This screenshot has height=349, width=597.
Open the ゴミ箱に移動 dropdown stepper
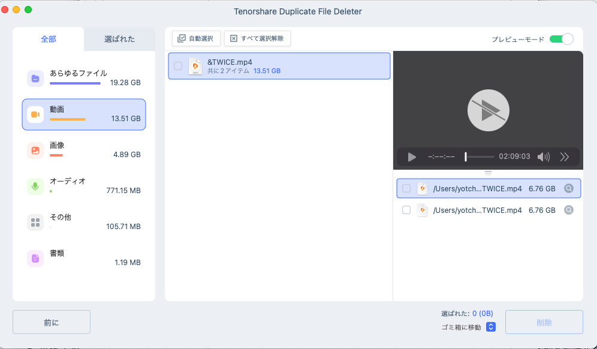pos(491,327)
